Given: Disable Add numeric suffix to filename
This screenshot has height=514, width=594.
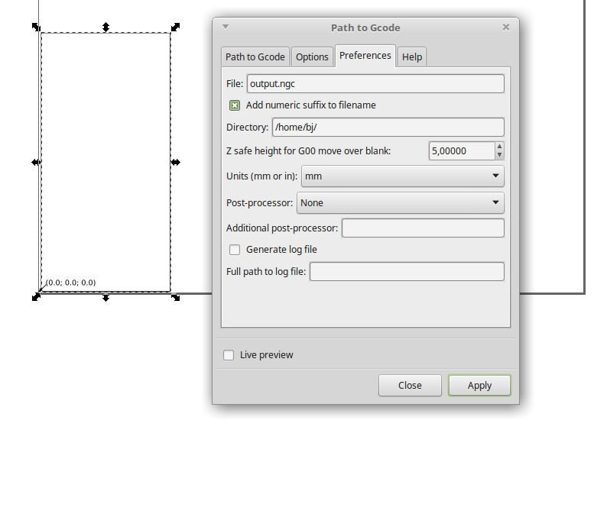Looking at the screenshot, I should (x=235, y=105).
